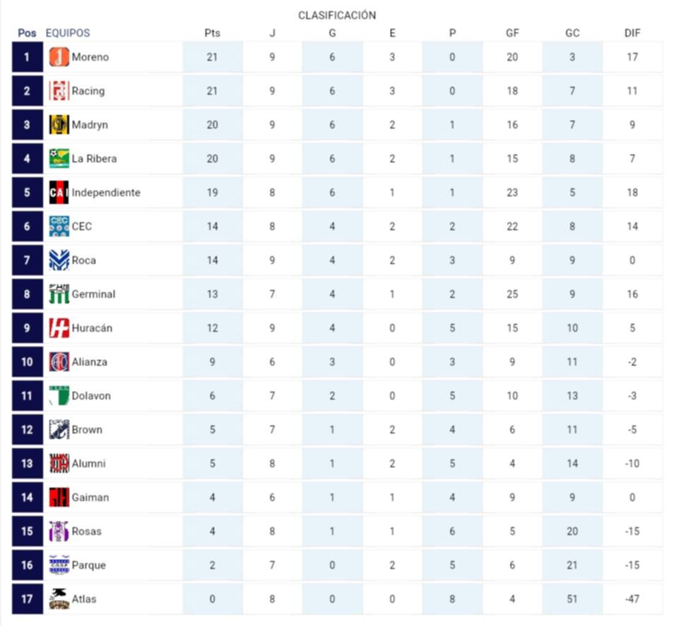Screen dimensions: 673x626
Task: Click the Atlas team crest
Action: point(59,599)
